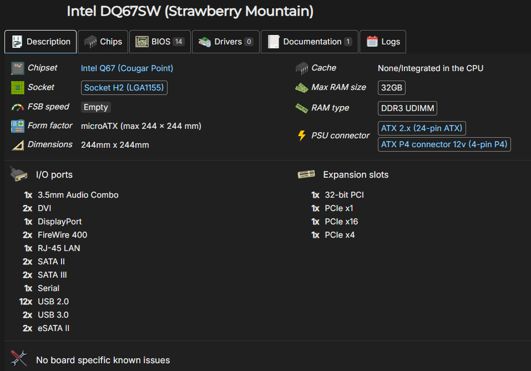Click the Max RAM size memory icon
This screenshot has height=371, width=531.
[301, 88]
